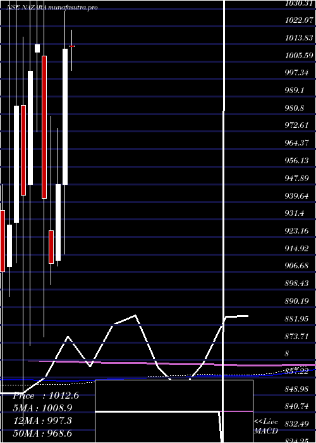Image resolution: width=316 pixels, height=443 pixels.
Task: Click the 848.98 price axis label
Action: pyautogui.click(x=296, y=389)
